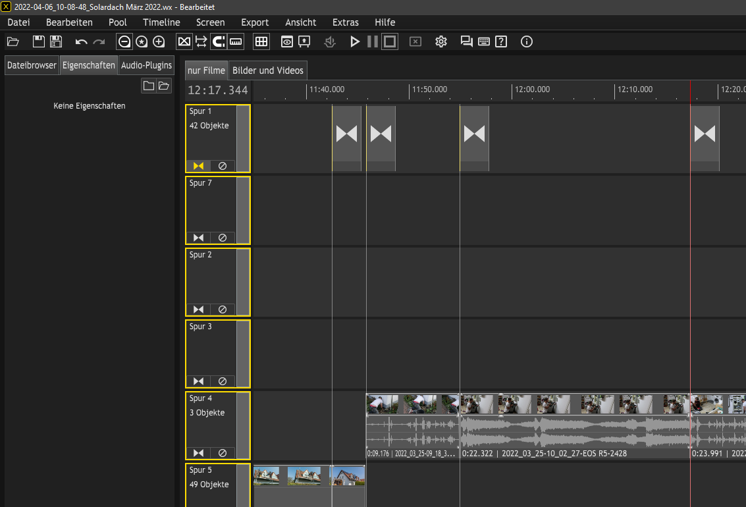Disable track Spur 4 with its slashed-circle icon
This screenshot has width=746, height=507.
tap(222, 453)
